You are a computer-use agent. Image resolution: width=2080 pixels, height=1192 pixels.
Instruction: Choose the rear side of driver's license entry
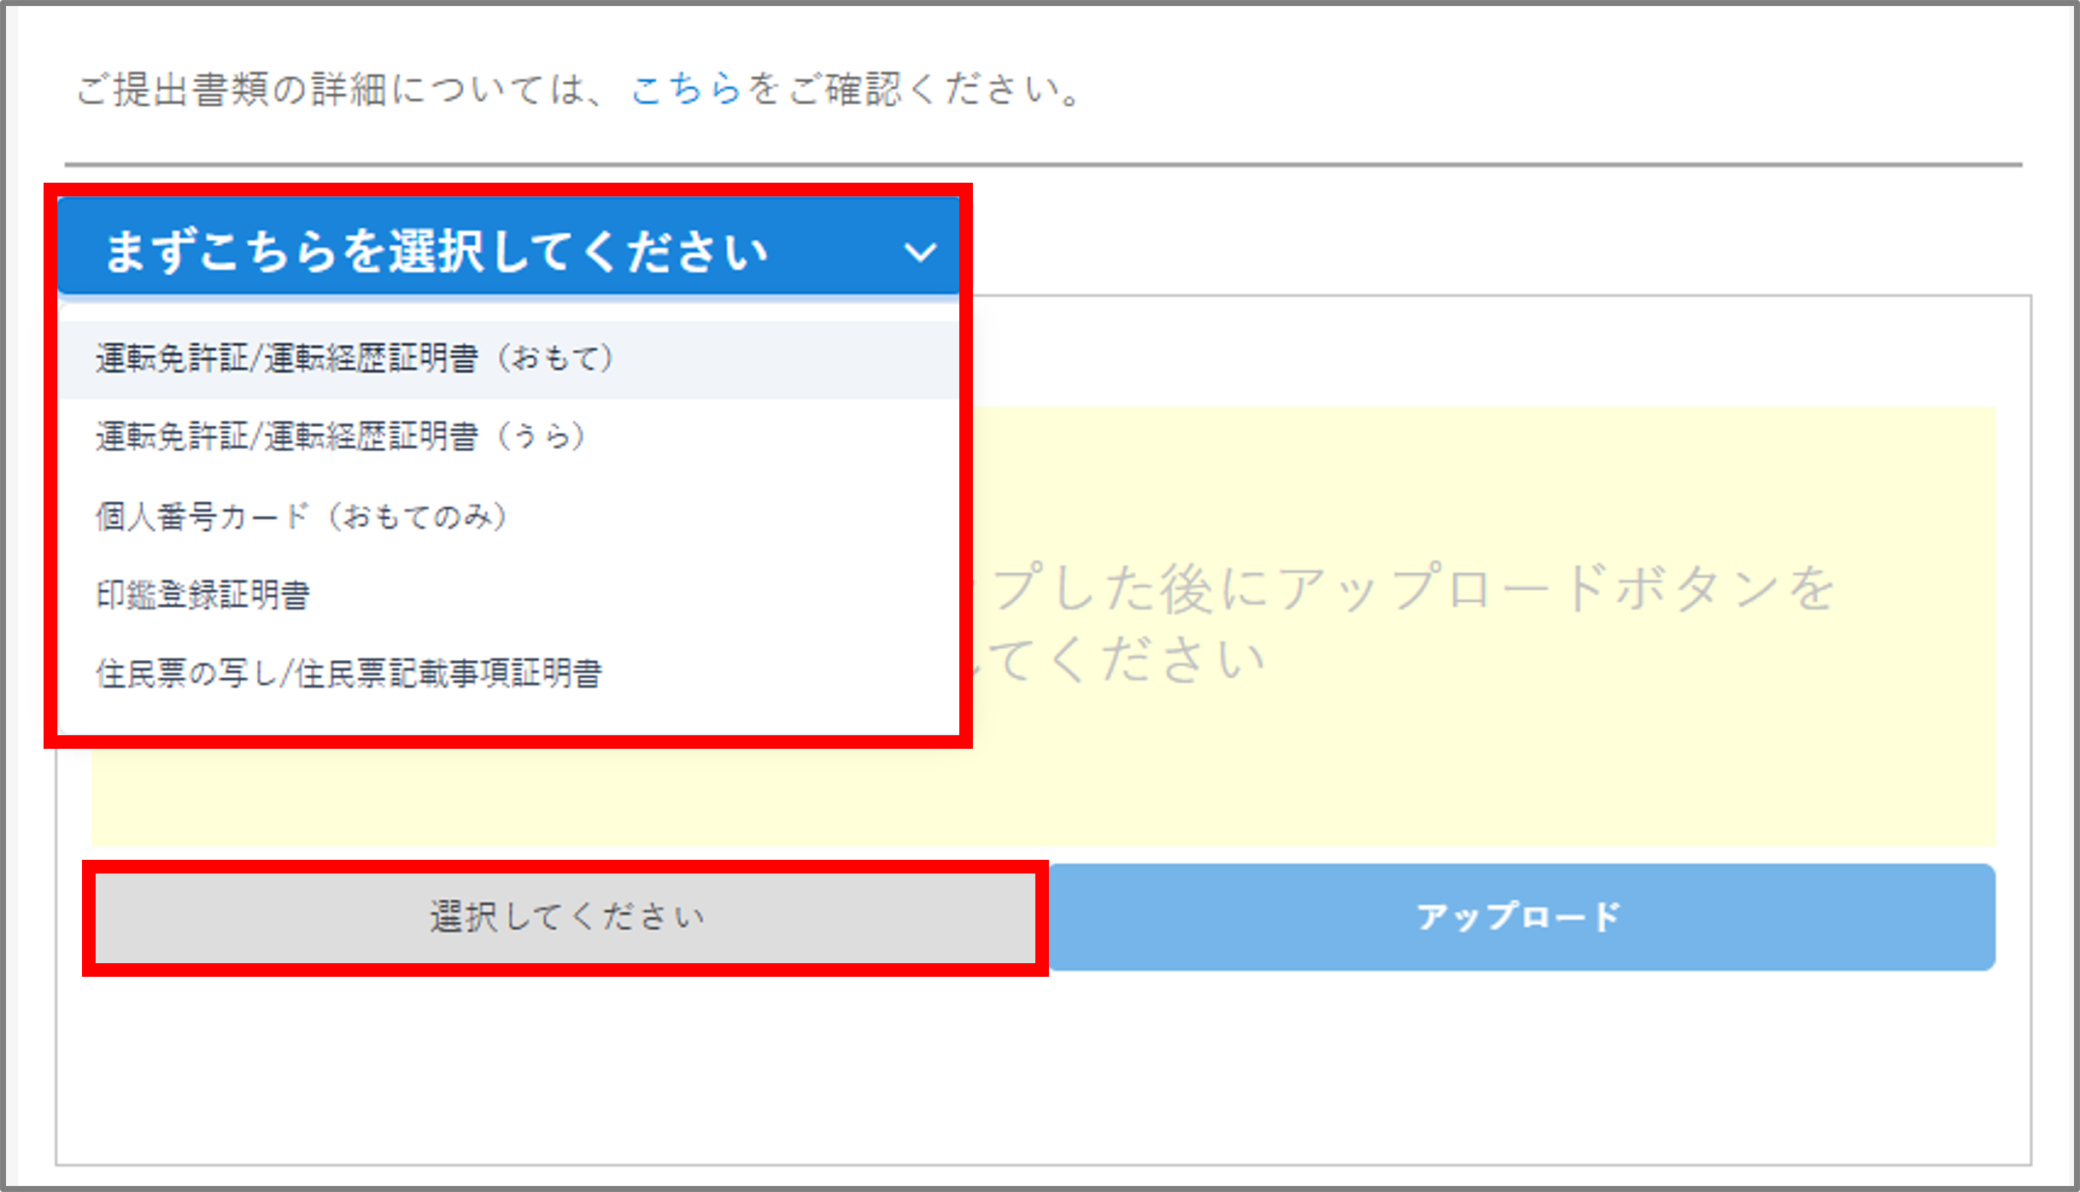point(340,436)
